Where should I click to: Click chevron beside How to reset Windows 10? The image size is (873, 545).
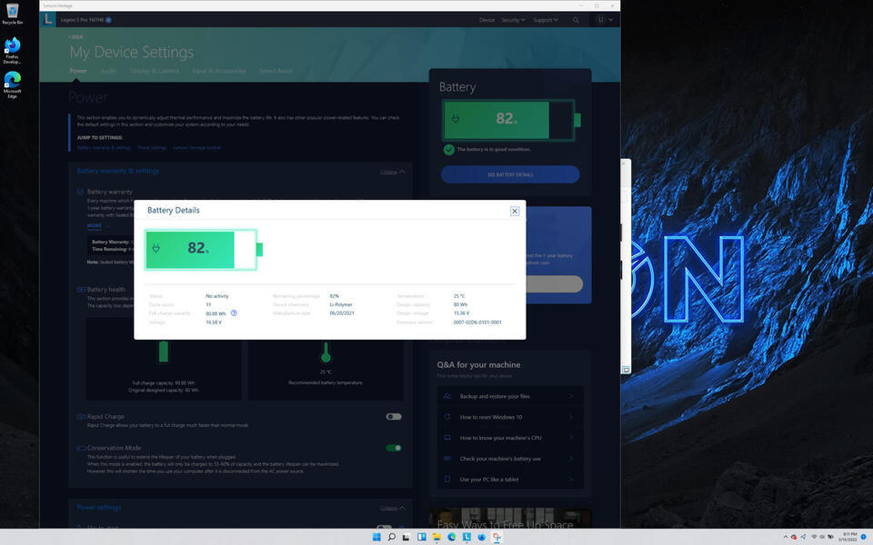(571, 417)
